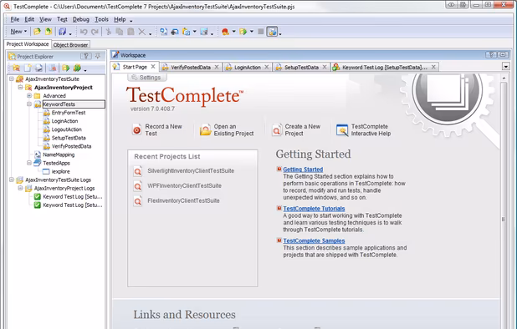Collapse the AjaxInventoryTestSuite root node
517x329 pixels.
[12, 79]
